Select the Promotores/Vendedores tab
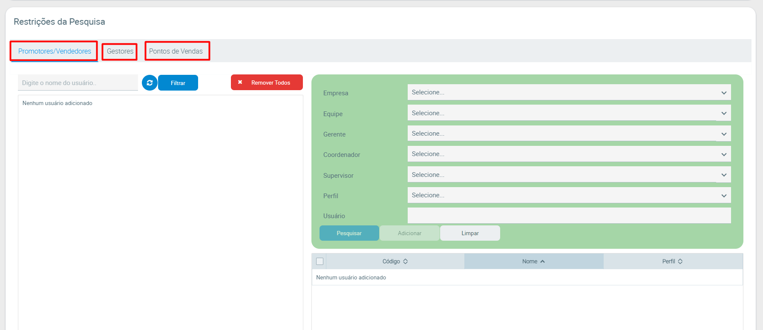This screenshot has height=330, width=763. coord(55,51)
